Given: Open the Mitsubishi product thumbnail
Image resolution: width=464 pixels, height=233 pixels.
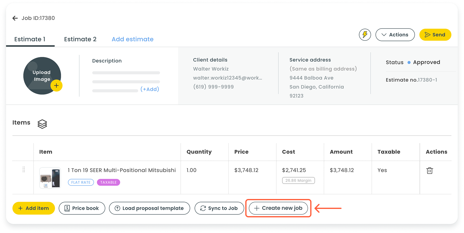Looking at the screenshot, I should [50, 178].
